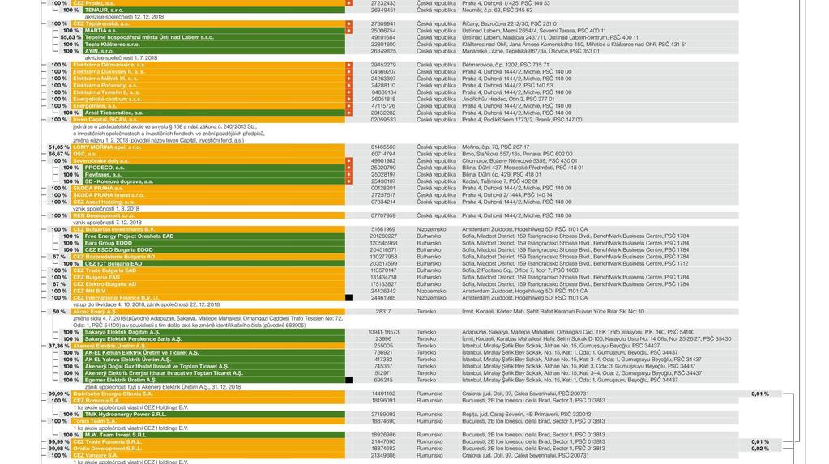The image size is (829, 464).
Task: Click the AYIN, s.r.o. entry
Action: tap(214, 51)
